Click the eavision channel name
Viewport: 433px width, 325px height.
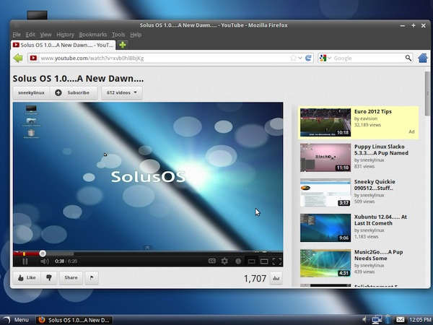[369, 118]
